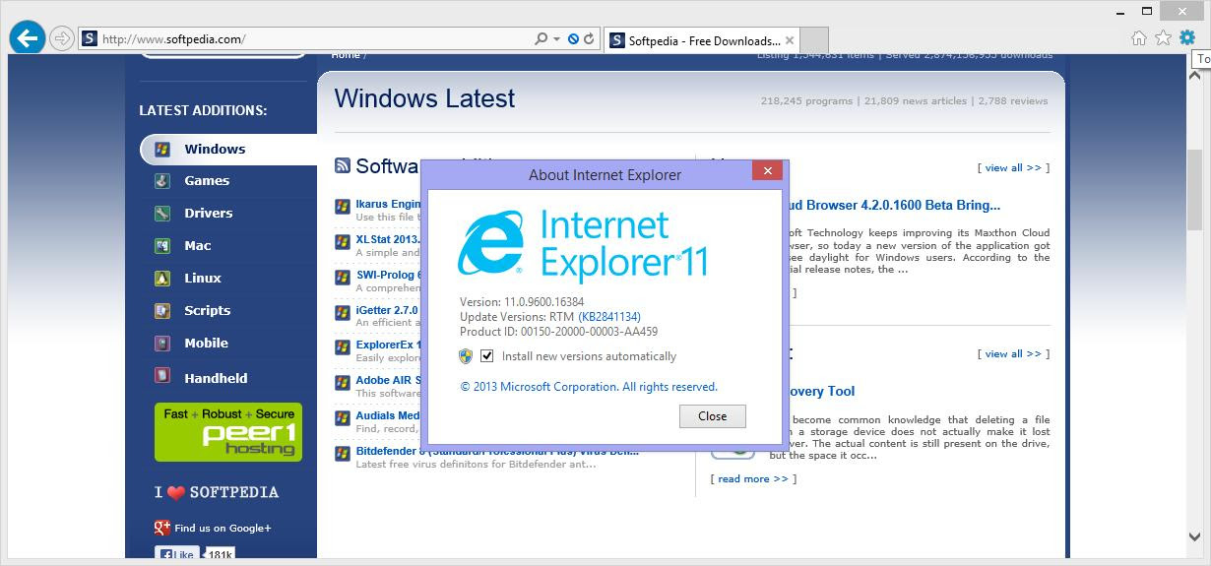This screenshot has width=1211, height=566.
Task: Open the ExplorerEx software link
Action: pos(388,346)
